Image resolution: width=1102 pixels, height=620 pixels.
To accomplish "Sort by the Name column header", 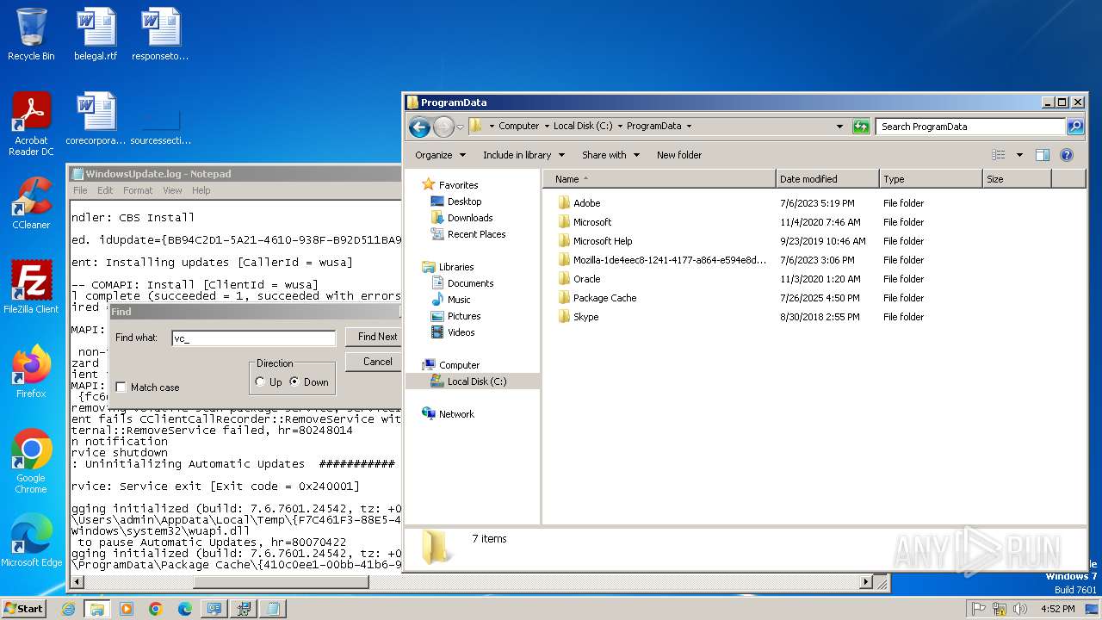I will click(x=659, y=179).
